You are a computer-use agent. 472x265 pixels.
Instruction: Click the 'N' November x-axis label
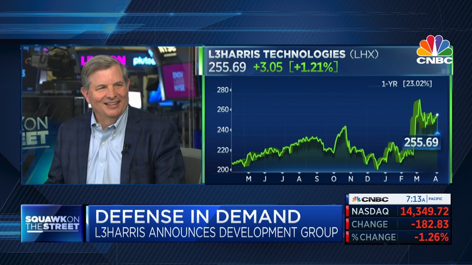351,179
